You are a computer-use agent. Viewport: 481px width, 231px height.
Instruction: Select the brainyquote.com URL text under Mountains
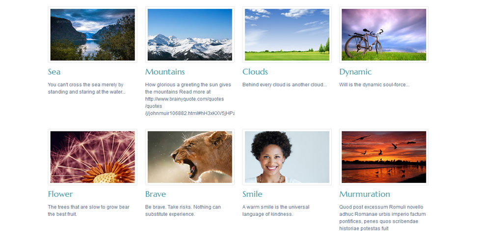pos(189,106)
